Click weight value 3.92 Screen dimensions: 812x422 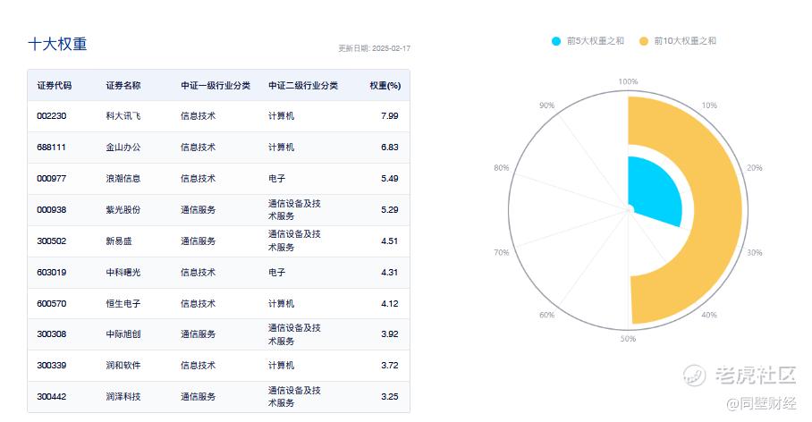point(389,334)
